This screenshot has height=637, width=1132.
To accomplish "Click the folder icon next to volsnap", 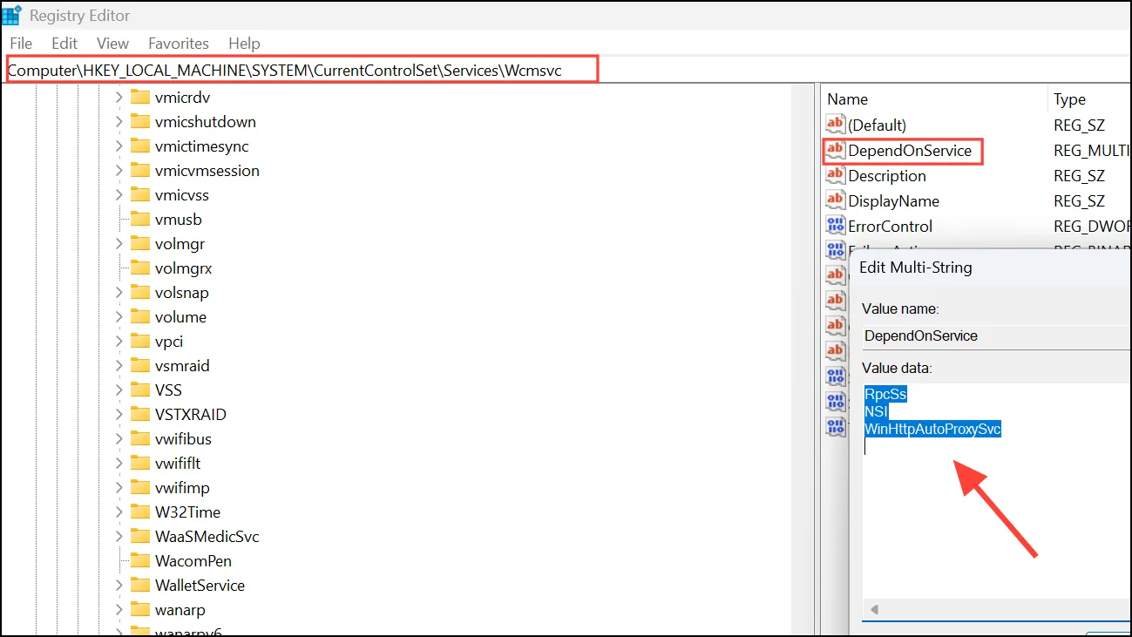I will coord(140,292).
